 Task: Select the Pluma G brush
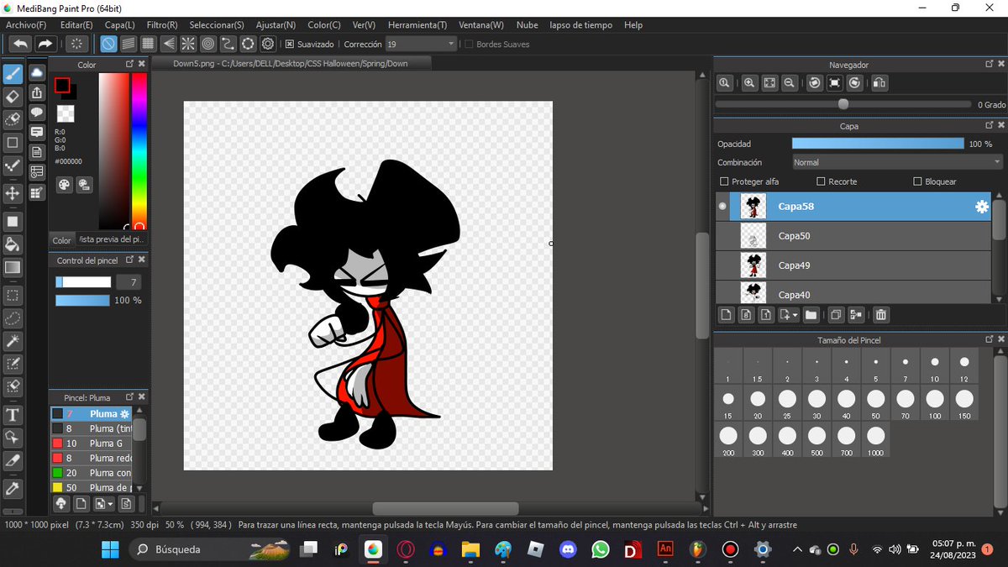[92, 444]
